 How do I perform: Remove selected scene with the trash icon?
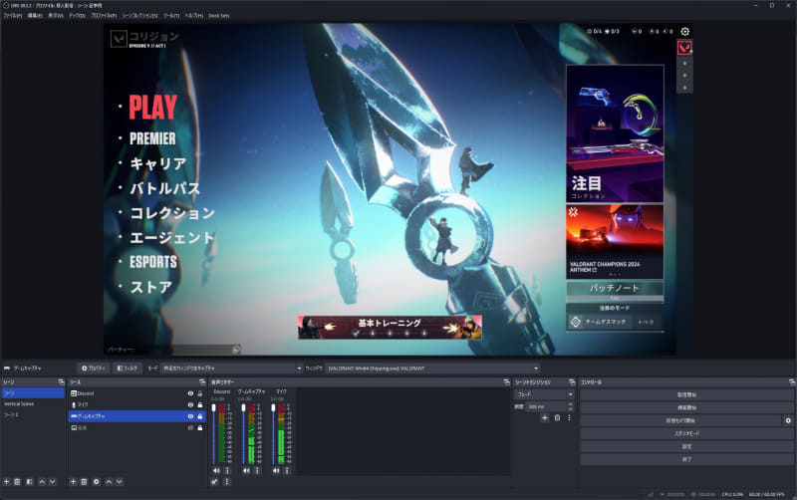click(x=17, y=482)
